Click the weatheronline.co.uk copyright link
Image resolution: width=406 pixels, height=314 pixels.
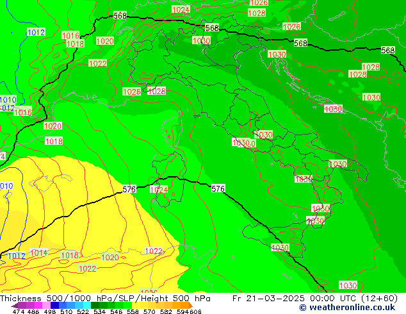pyautogui.click(x=348, y=308)
